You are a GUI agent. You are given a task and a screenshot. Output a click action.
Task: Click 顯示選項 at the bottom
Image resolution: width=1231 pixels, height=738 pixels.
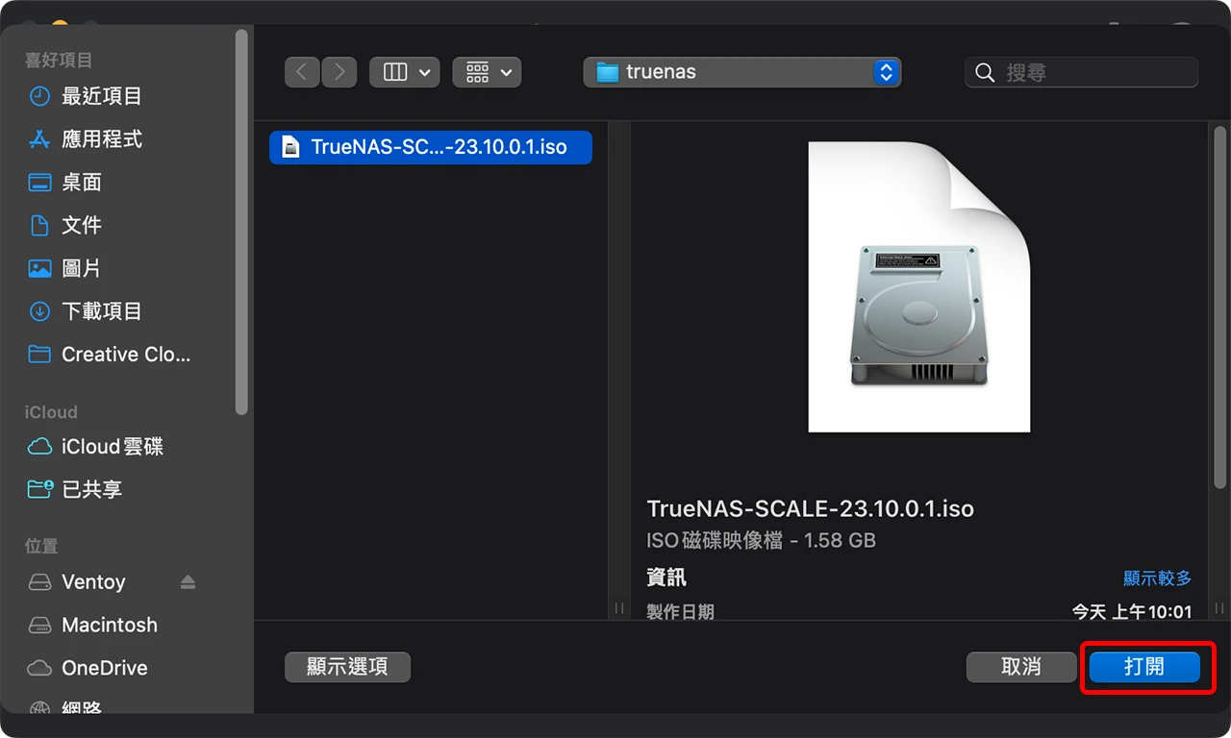point(347,667)
